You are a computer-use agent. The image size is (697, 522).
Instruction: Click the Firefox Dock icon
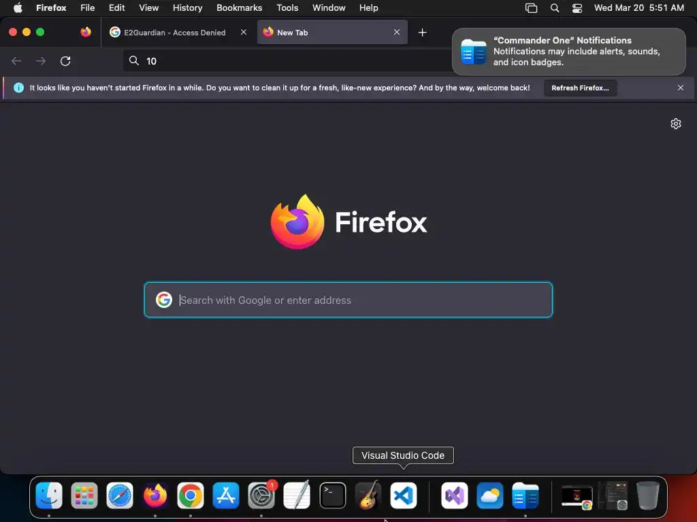(x=155, y=495)
